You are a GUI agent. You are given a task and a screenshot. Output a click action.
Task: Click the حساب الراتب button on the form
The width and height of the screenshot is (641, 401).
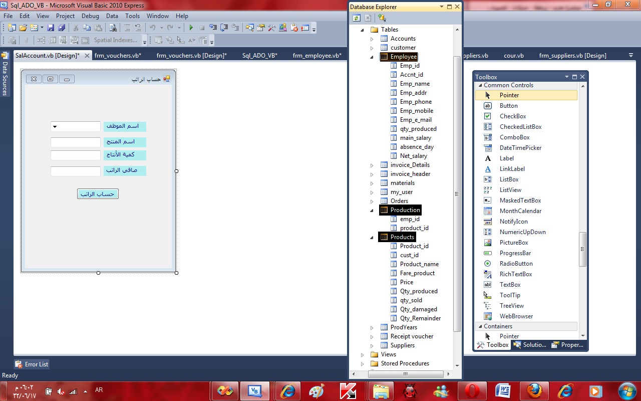[98, 194]
